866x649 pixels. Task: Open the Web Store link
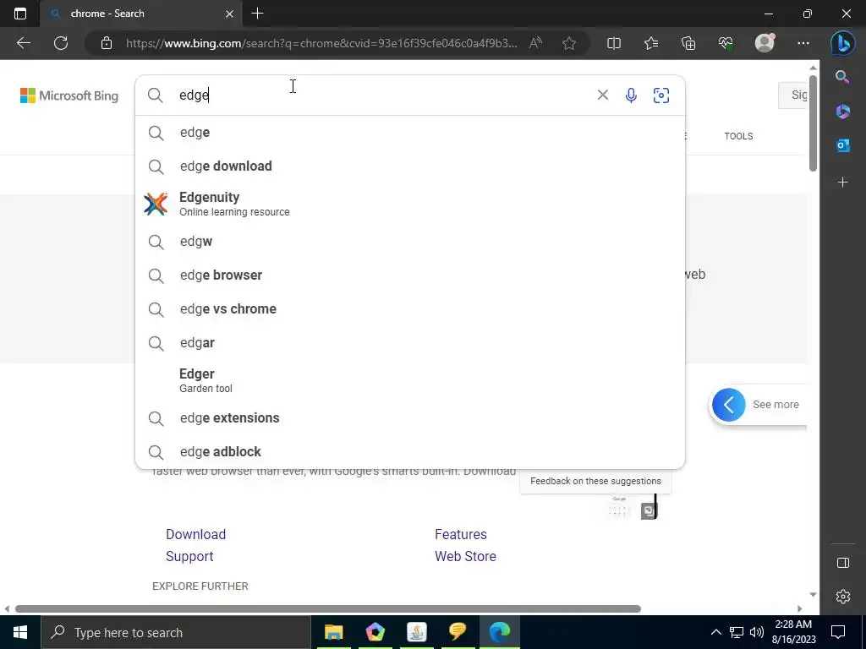tap(465, 556)
